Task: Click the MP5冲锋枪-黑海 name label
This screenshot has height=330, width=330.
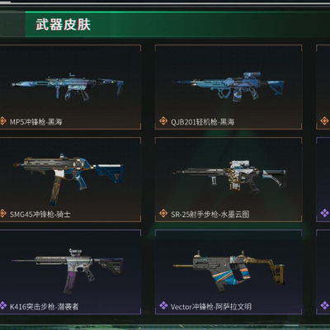Action: click(x=36, y=121)
